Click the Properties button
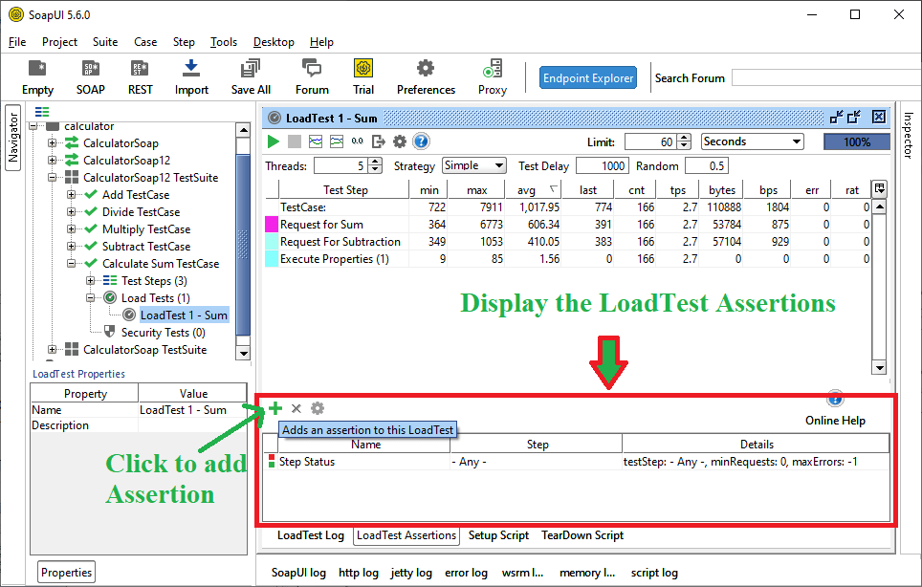The width and height of the screenshot is (922, 587). tap(66, 573)
